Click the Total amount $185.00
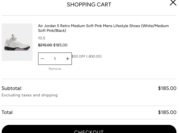This screenshot has width=179, height=133. click(167, 112)
